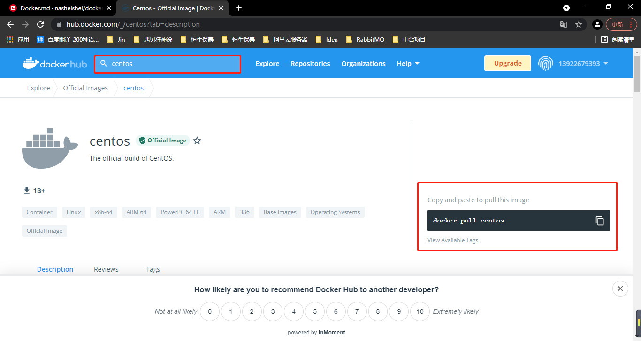Click the site lock icon in address bar
The height and width of the screenshot is (341, 641).
59,24
